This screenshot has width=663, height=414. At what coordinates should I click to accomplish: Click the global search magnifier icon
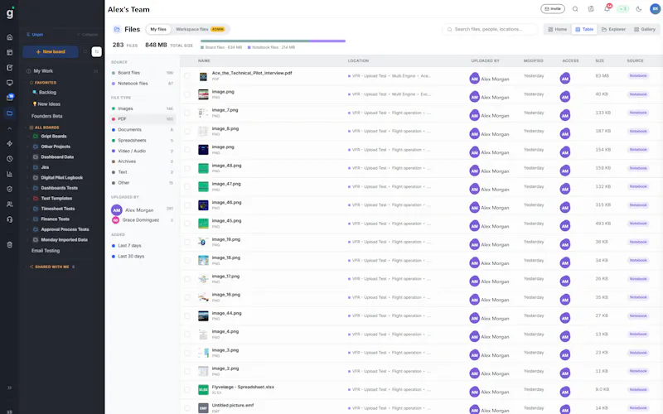(575, 9)
